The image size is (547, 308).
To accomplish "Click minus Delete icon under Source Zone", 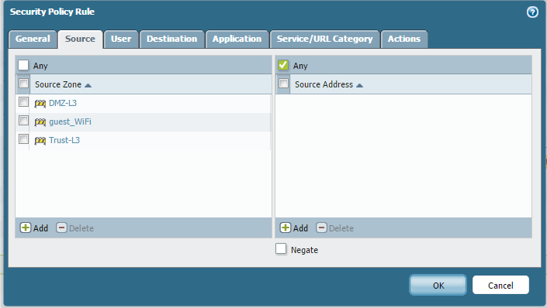I will click(61, 228).
